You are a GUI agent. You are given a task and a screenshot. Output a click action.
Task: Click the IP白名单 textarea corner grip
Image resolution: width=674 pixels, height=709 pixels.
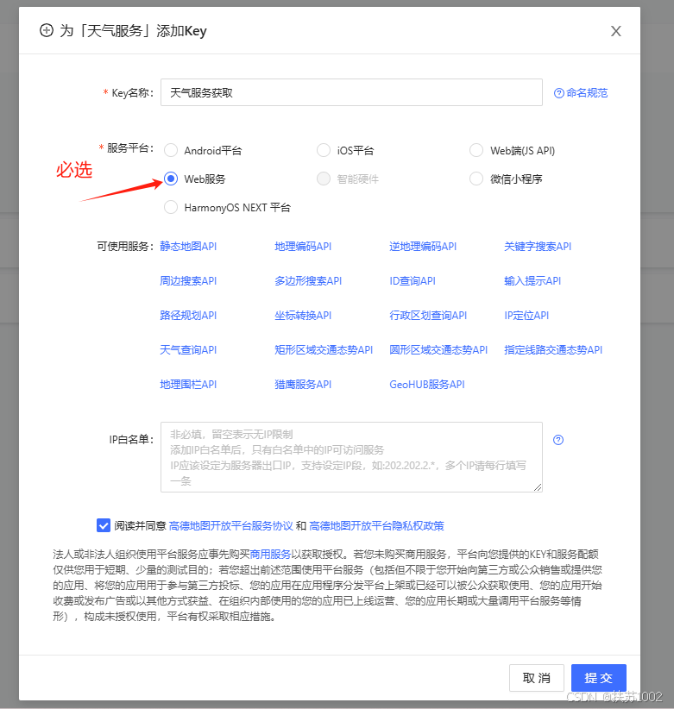click(538, 487)
